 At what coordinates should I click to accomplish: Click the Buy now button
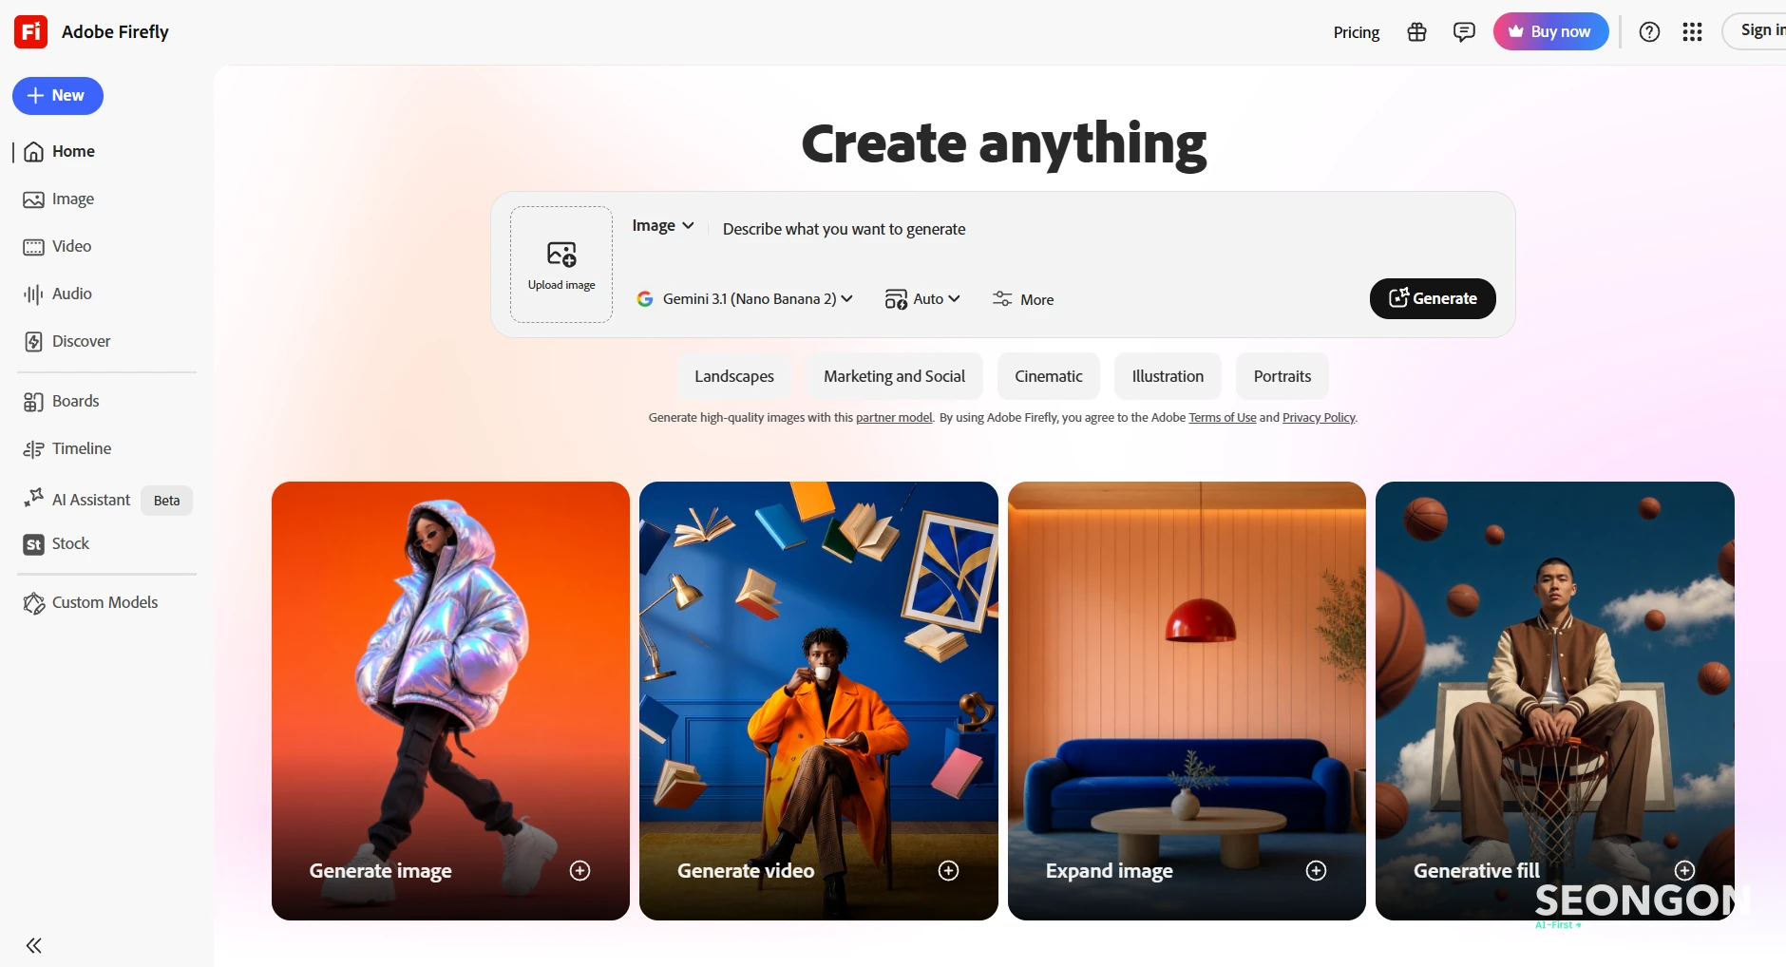pyautogui.click(x=1550, y=31)
